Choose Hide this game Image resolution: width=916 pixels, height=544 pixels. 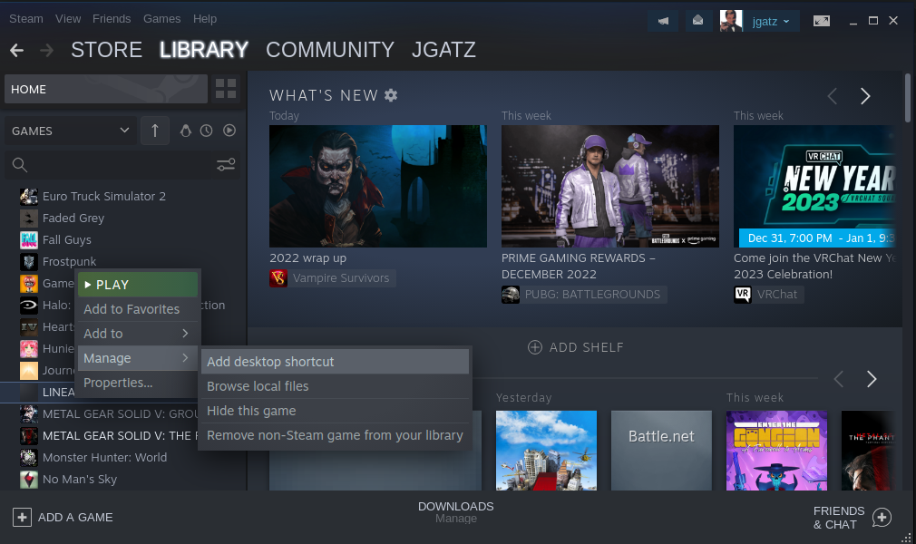[x=335, y=411]
